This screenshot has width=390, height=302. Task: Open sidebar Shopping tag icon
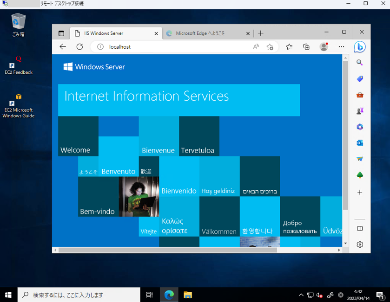[x=360, y=79]
